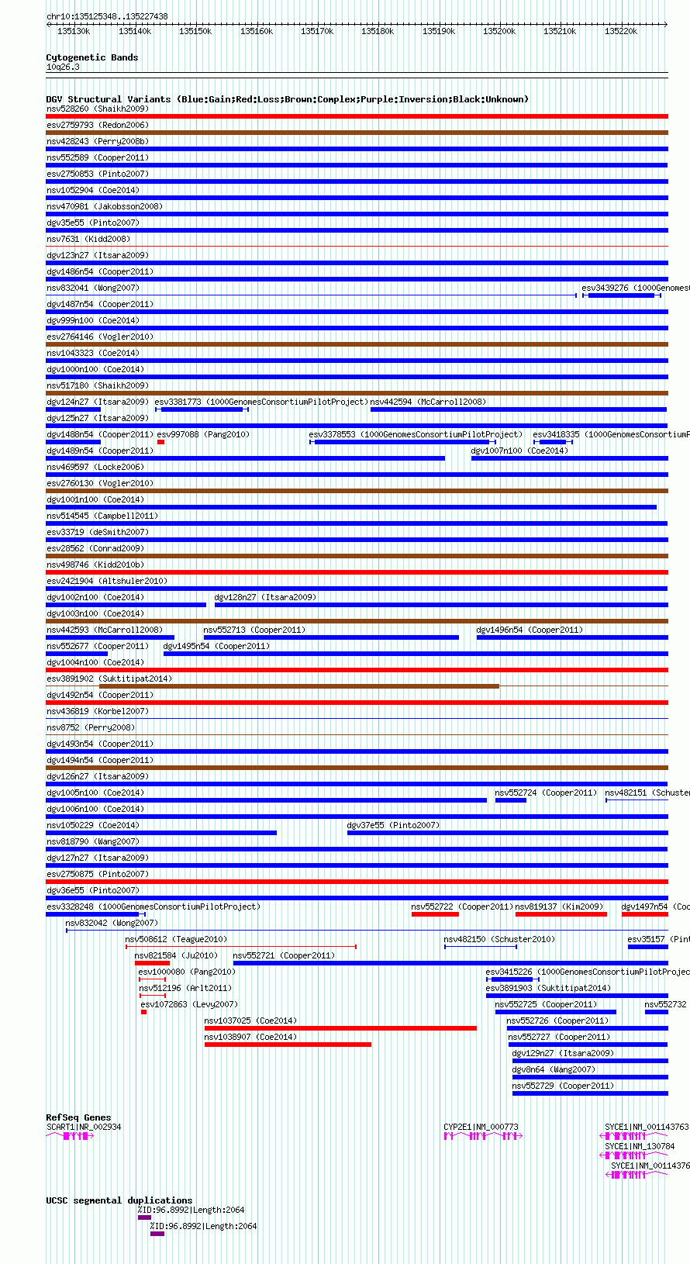This screenshot has height=1264, width=690.
Task: Select the dgv128n27 (Itsara2009) label
Action: pyautogui.click(x=265, y=597)
